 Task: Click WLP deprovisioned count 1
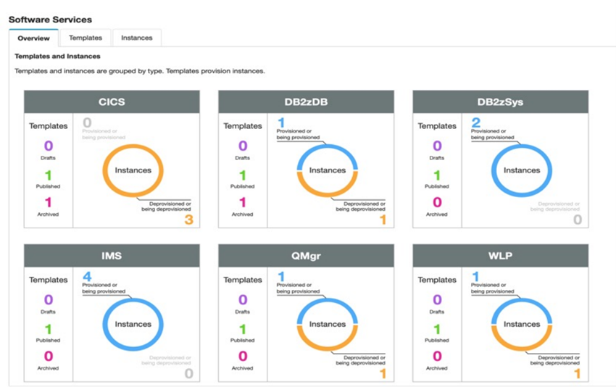577,373
